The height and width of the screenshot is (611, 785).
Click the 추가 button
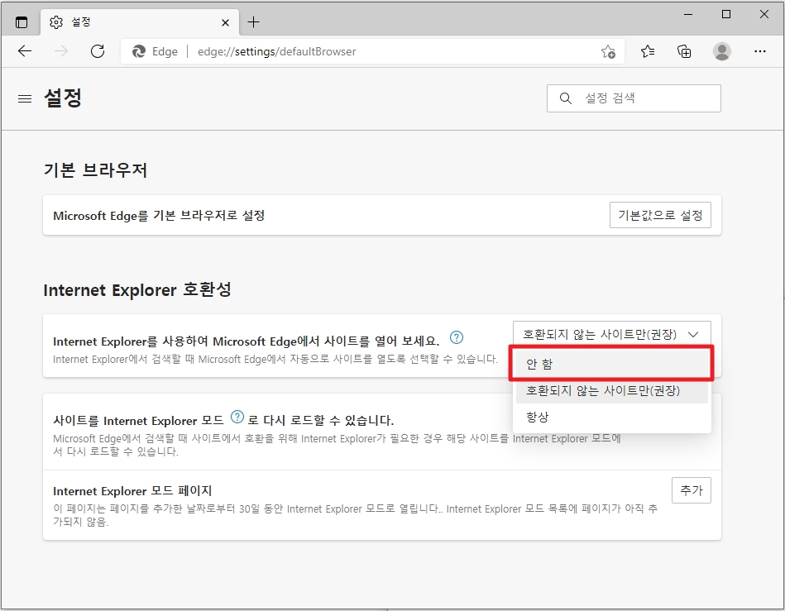pos(692,490)
